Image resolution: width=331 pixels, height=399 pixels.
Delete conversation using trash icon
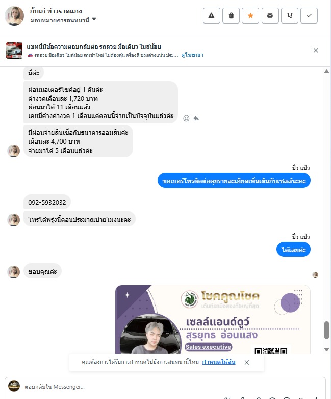(231, 16)
